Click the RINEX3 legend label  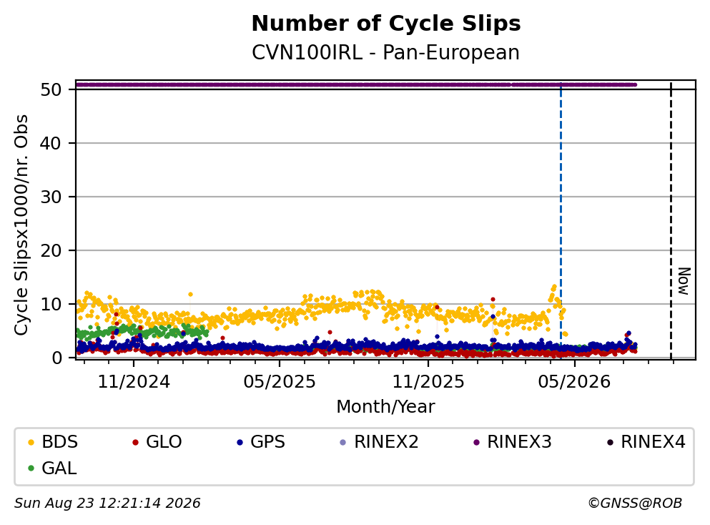pos(519,441)
